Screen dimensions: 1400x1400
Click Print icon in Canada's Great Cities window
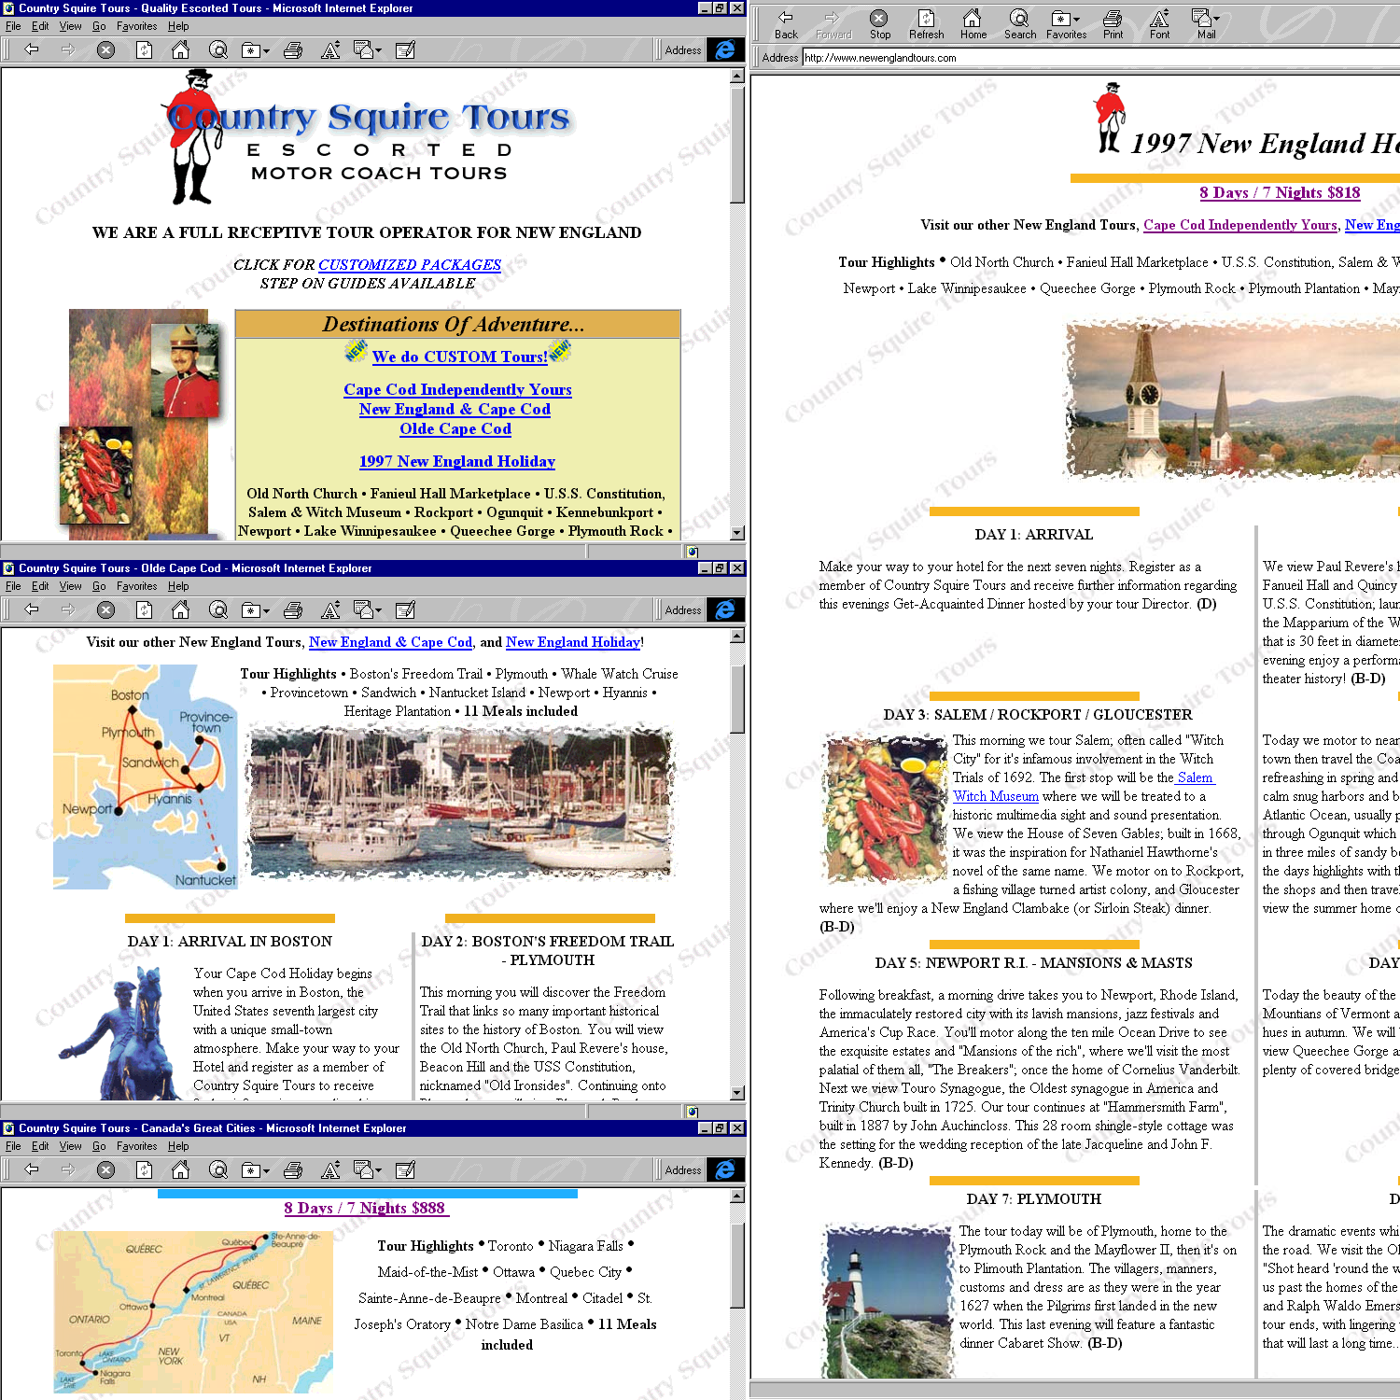[x=293, y=1169]
